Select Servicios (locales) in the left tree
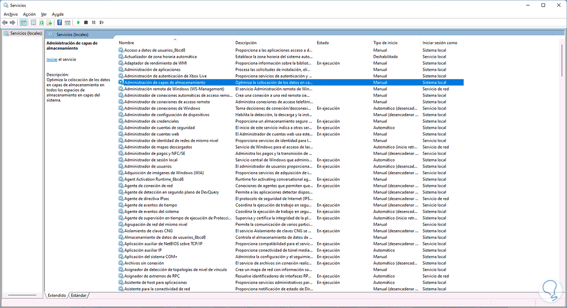Screen dimensions: 567x308 [x=22, y=34]
